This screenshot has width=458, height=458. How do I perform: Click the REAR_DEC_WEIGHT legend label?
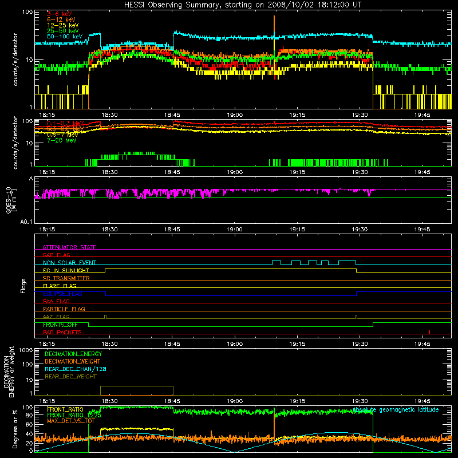[x=70, y=377]
